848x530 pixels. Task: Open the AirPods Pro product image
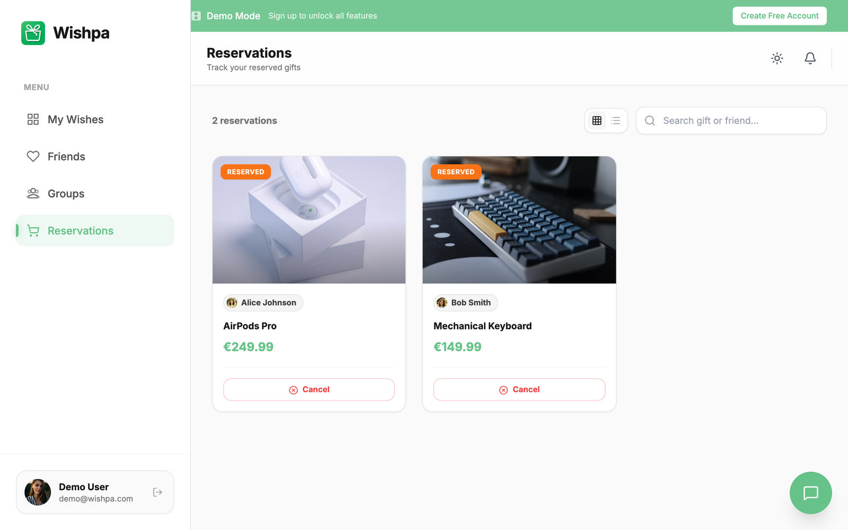pos(309,220)
